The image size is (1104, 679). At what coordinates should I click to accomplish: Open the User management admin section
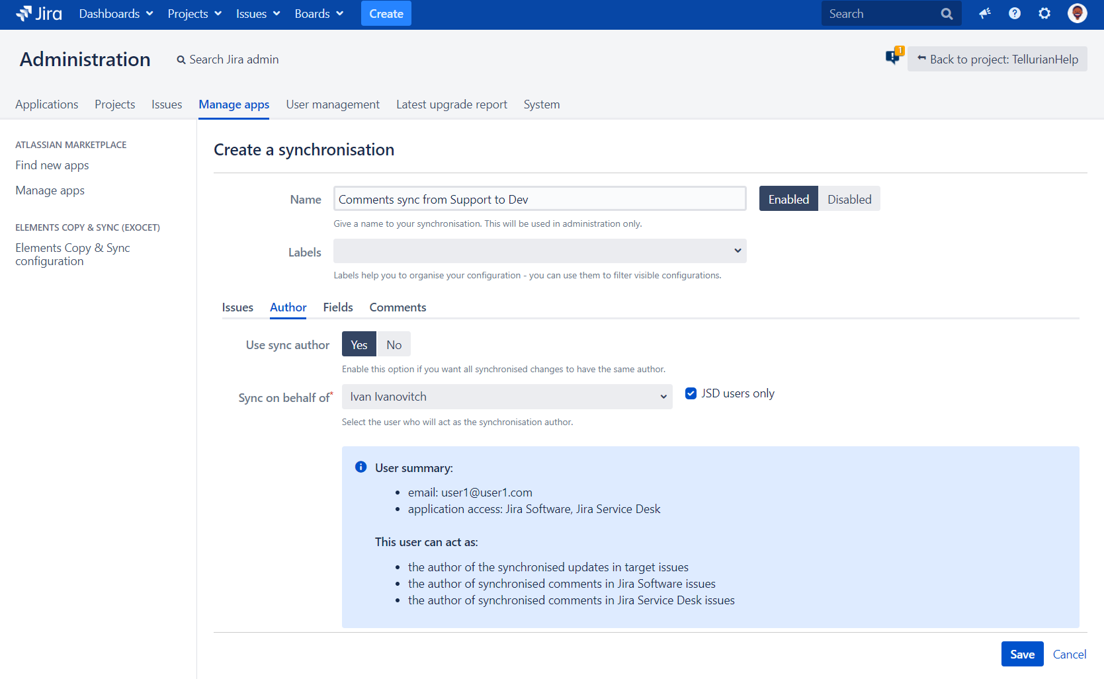click(332, 104)
